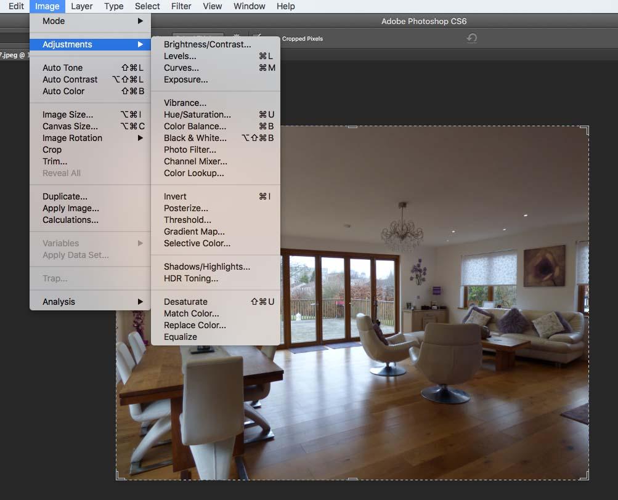Viewport: 618px width, 500px height.
Task: Choose Shadows/Highlights adjustment
Action: (216, 267)
